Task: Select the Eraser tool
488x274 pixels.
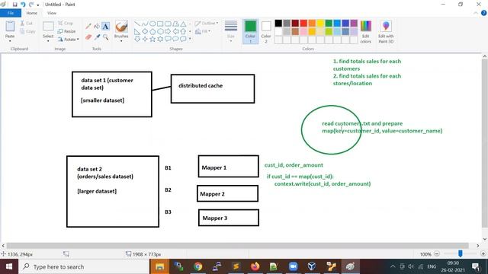Action: (88, 37)
